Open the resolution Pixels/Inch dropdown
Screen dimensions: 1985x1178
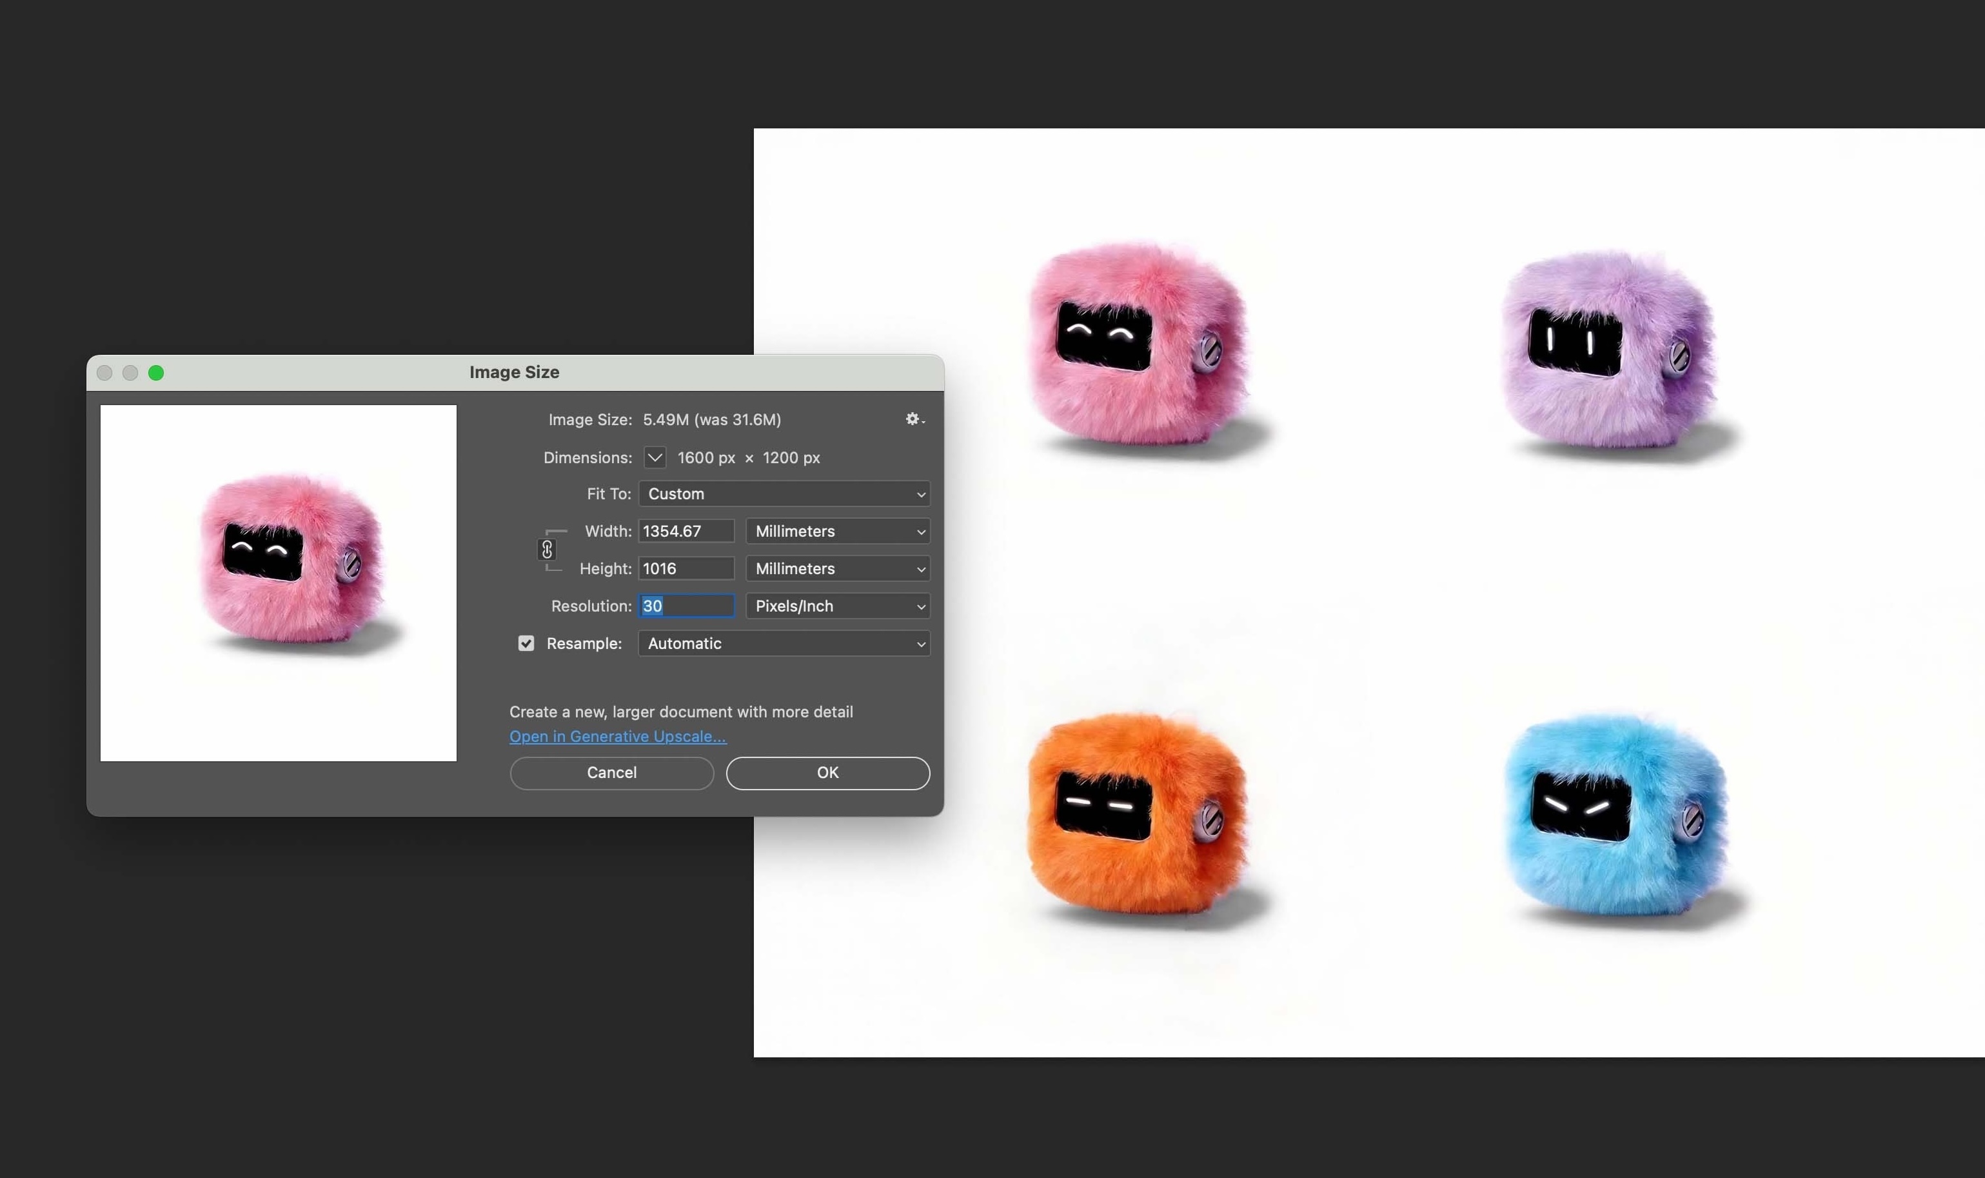tap(837, 606)
